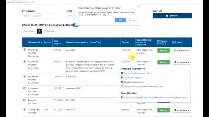Viewport: 209px width, 117px height.
Task: Expand Управление dropdown for 27.09.2017 row
Action: pos(182,51)
